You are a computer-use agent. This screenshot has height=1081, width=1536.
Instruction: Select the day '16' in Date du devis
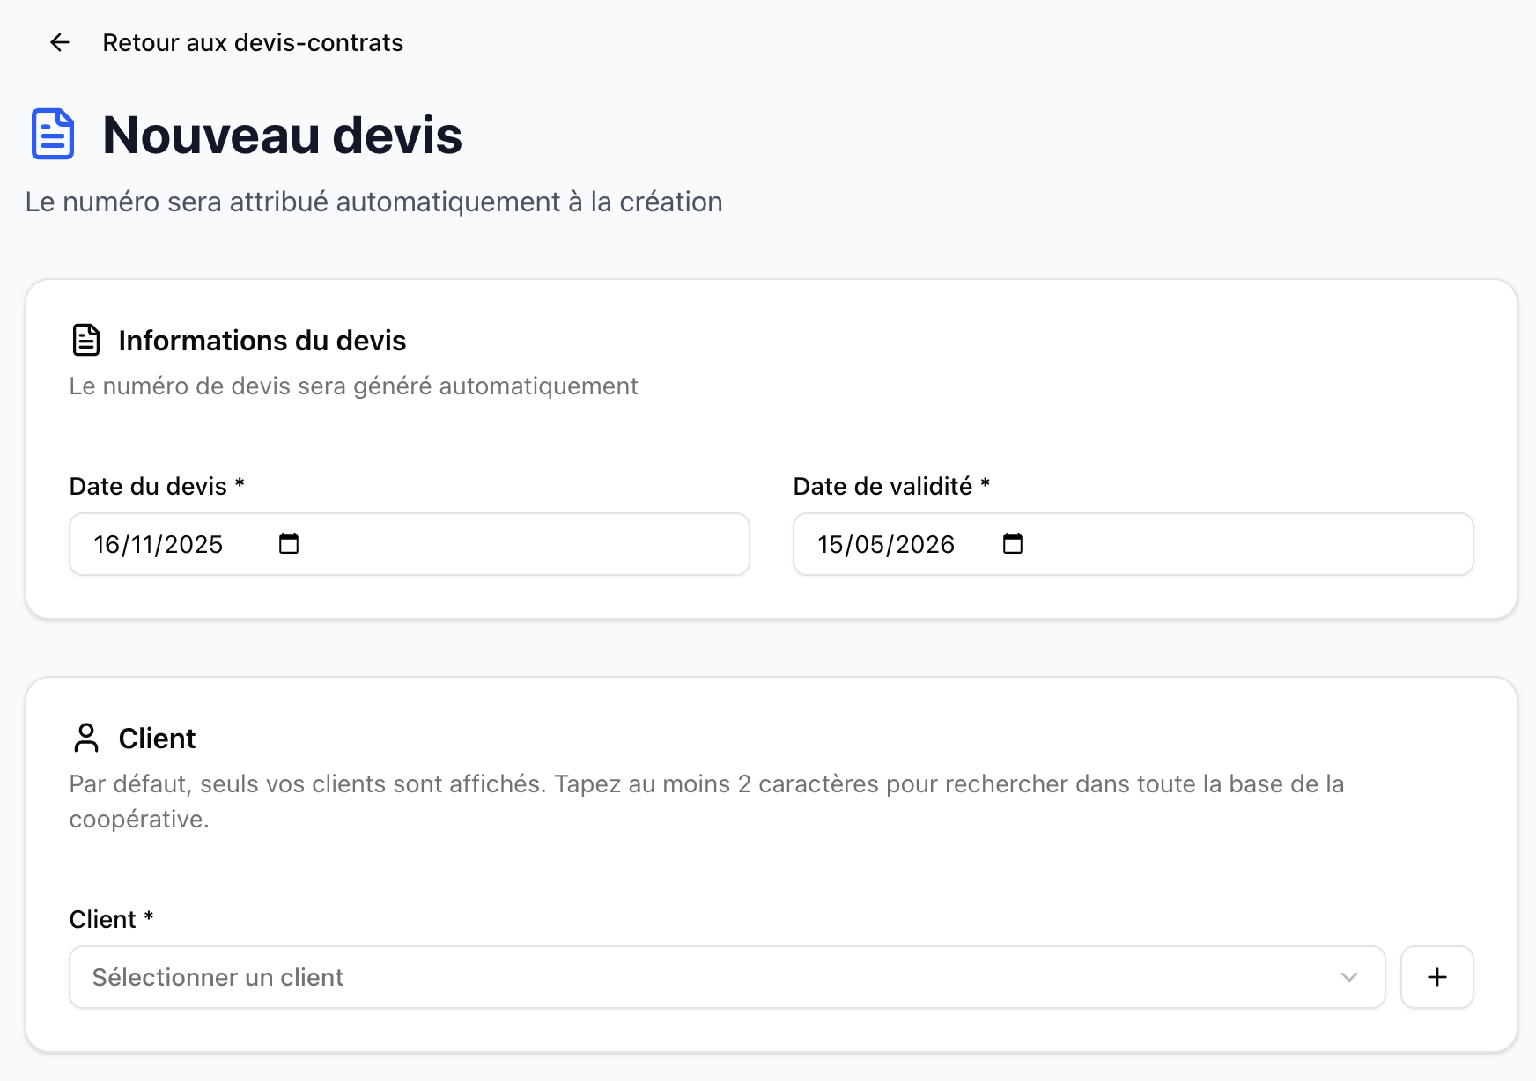tap(107, 545)
